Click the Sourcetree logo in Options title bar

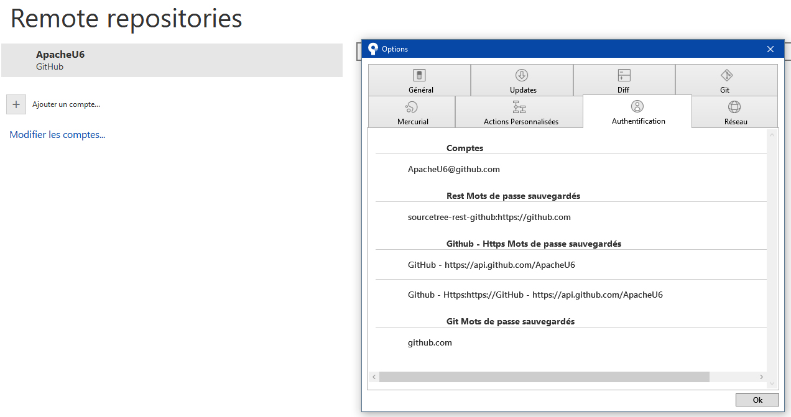pos(373,48)
